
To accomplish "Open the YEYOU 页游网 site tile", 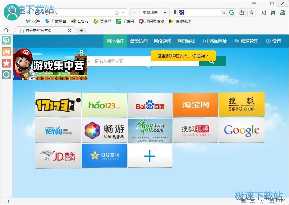I will point(58,130).
